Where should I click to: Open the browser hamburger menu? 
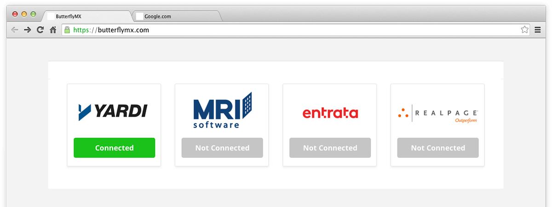click(x=538, y=30)
